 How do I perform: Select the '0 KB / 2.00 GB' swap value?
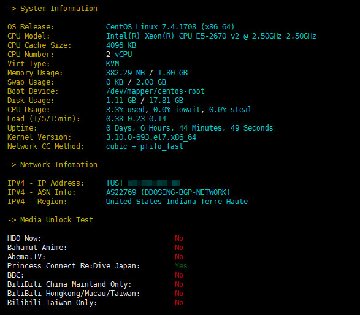136,82
